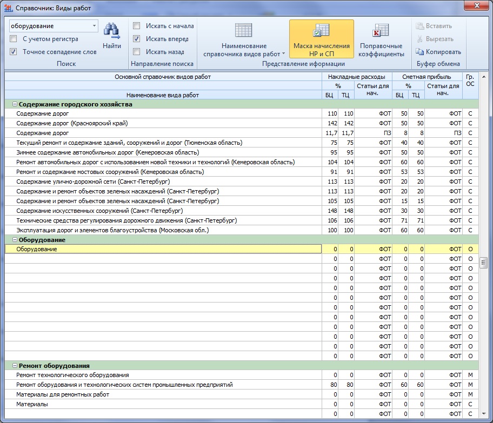Click the Вставить paste icon
This screenshot has height=423, width=493.
point(420,26)
